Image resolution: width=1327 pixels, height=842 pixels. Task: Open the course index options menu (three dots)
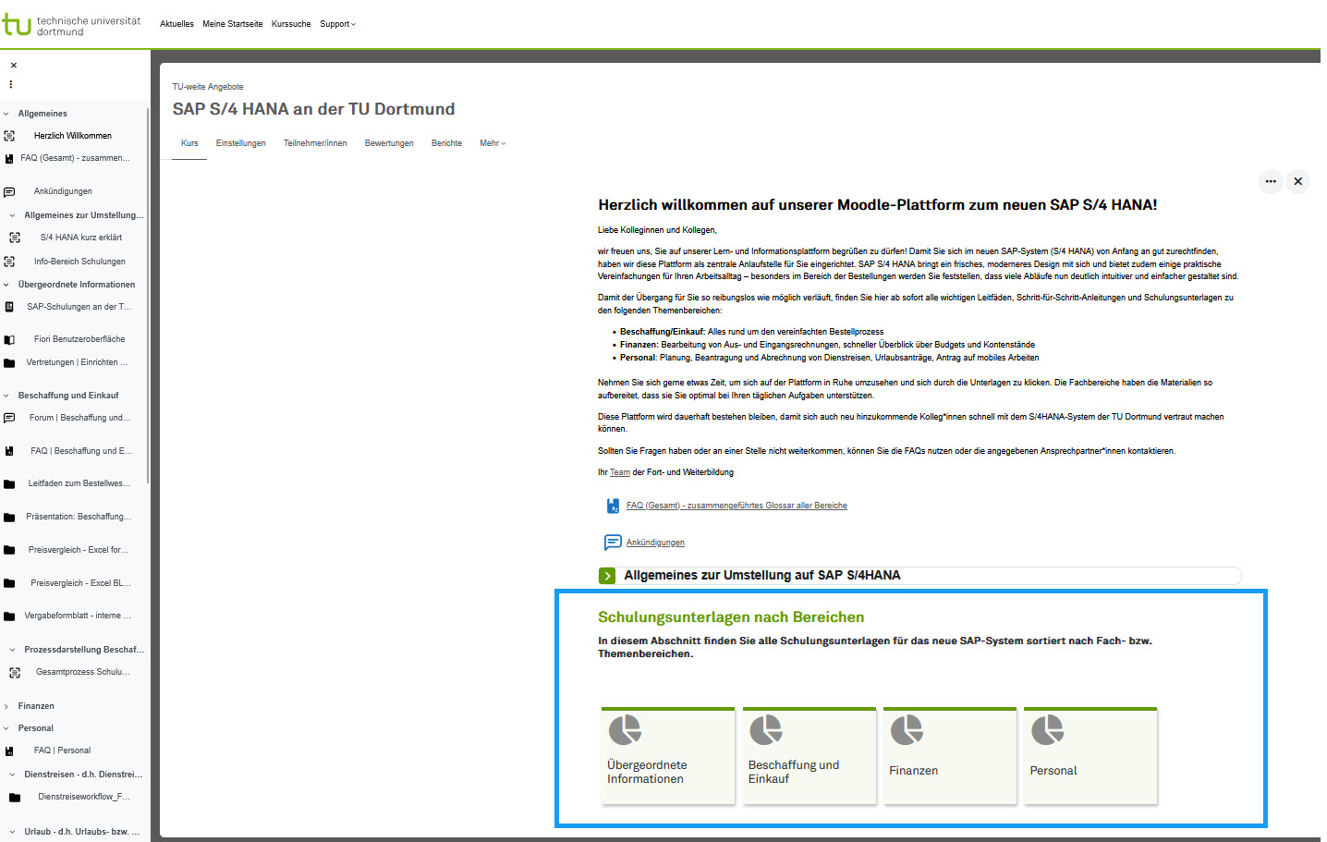coord(11,84)
